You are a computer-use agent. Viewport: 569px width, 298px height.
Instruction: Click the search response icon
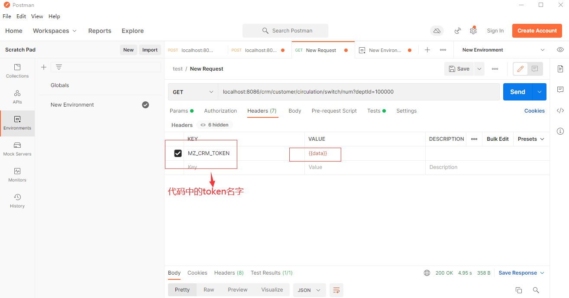[536, 290]
